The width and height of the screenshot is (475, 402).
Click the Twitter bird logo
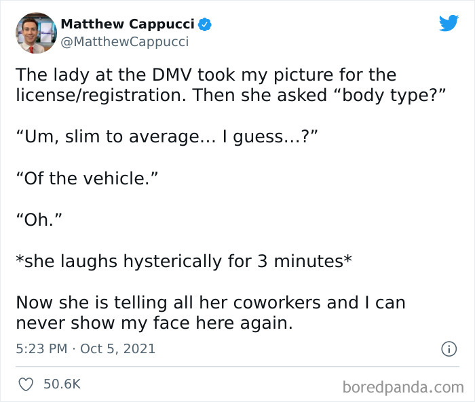[449, 23]
